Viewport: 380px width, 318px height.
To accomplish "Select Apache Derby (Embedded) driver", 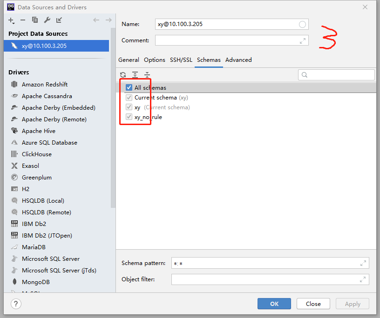I will pos(60,108).
